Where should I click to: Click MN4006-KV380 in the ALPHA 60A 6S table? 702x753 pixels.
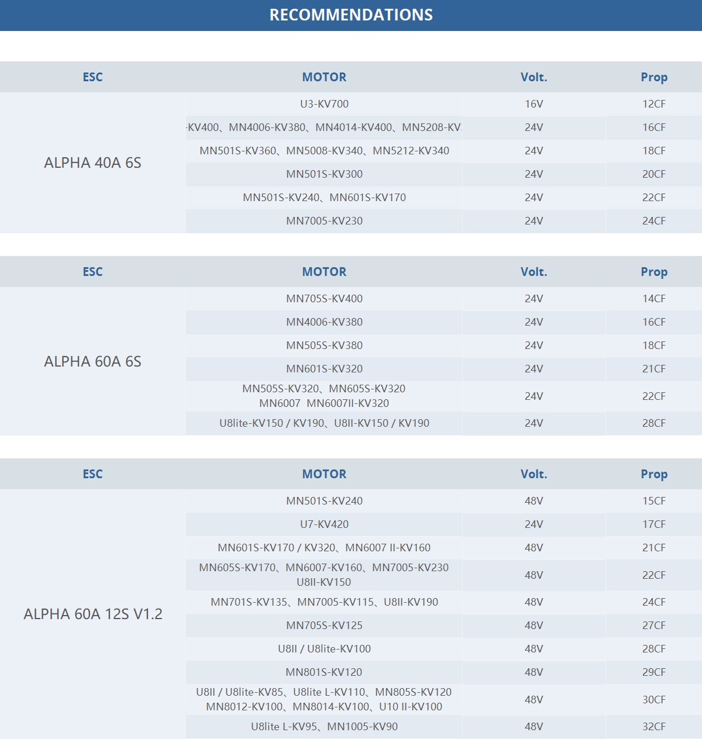pos(324,322)
